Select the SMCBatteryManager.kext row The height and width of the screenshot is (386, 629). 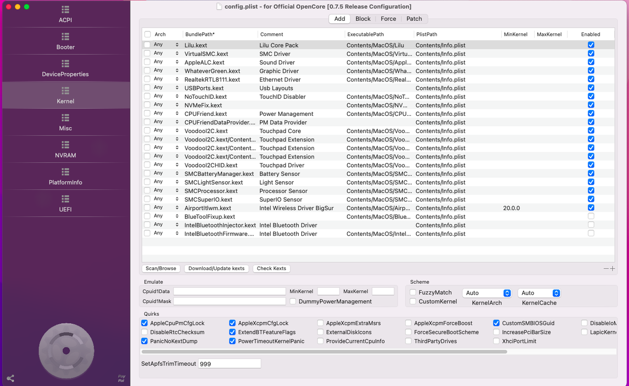click(378, 173)
